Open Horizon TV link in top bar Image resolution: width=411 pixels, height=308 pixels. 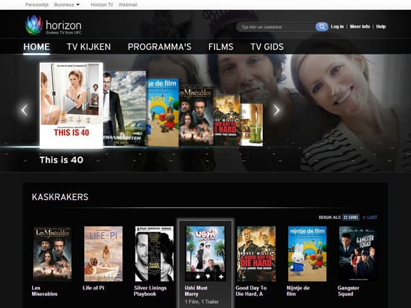click(x=102, y=4)
